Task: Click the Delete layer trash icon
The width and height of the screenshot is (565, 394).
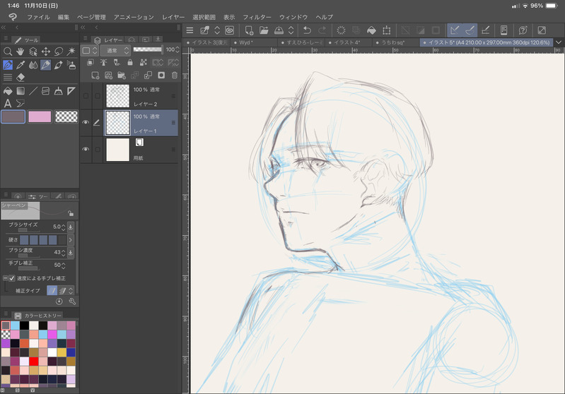Action: 175,76
